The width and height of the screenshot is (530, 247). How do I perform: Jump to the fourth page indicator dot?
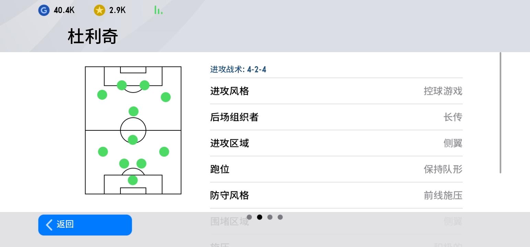(280, 217)
